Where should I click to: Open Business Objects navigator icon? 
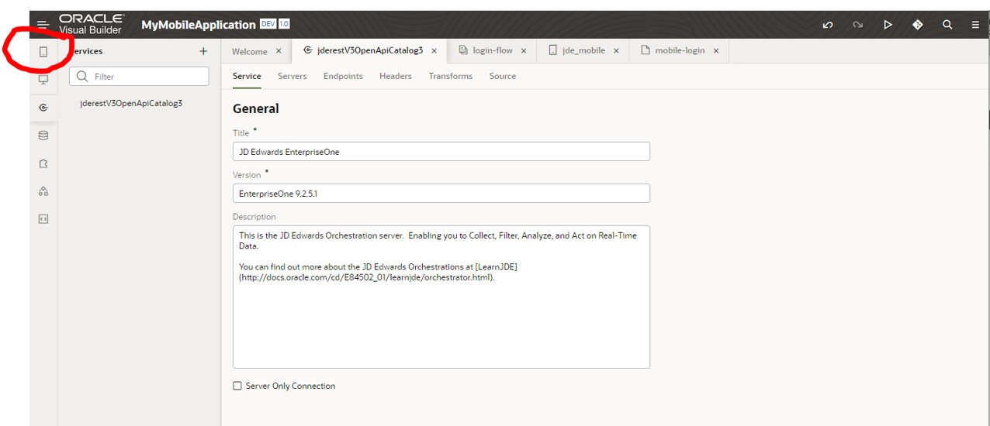click(x=43, y=136)
